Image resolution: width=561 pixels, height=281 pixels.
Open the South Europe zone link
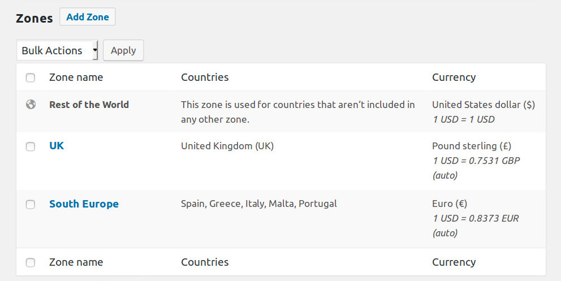[x=84, y=204]
